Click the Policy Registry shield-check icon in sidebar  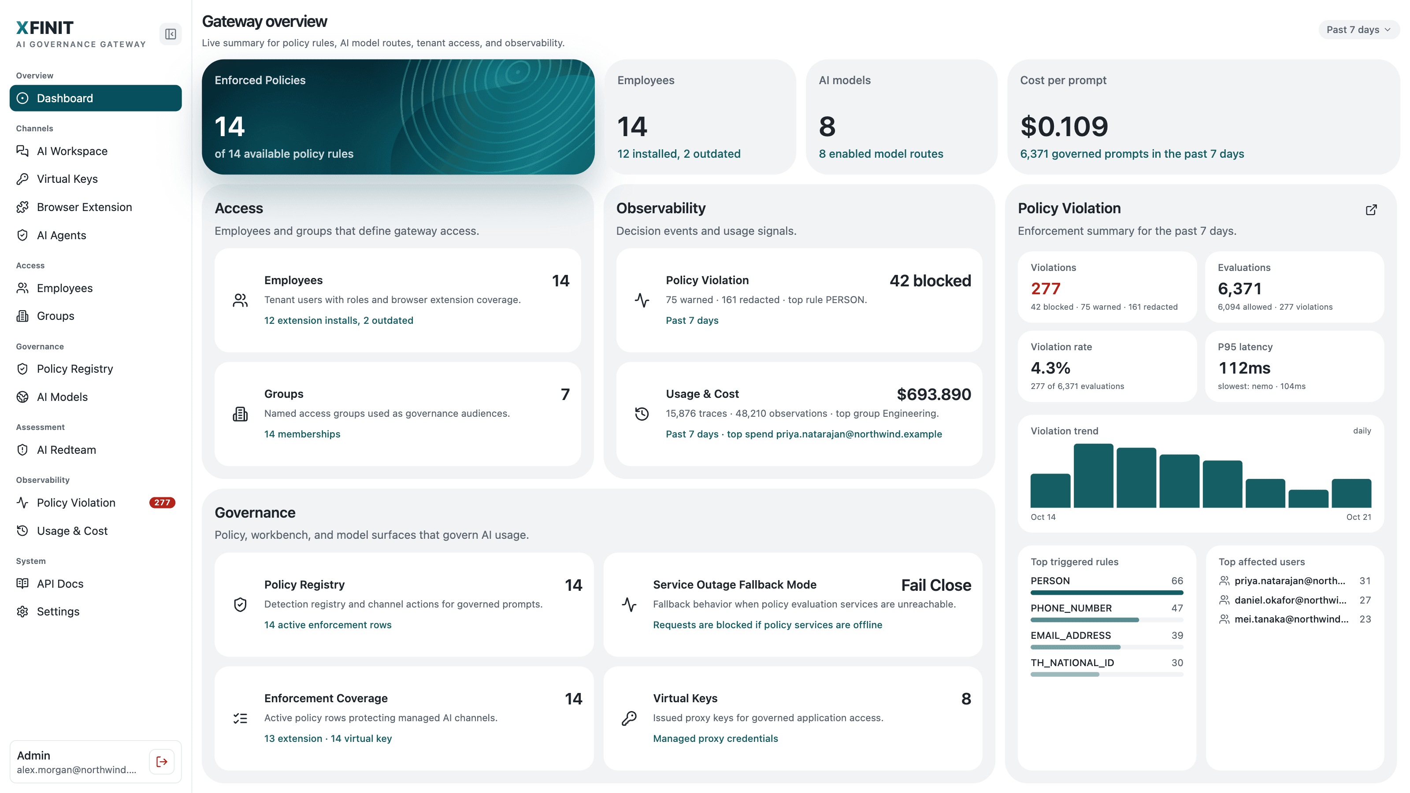click(x=22, y=369)
